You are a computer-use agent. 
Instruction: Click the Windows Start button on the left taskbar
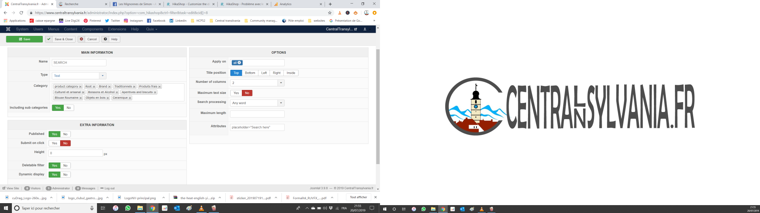6,208
